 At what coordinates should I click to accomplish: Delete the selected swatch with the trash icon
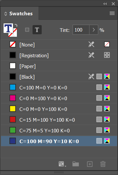pyautogui.click(x=103, y=164)
